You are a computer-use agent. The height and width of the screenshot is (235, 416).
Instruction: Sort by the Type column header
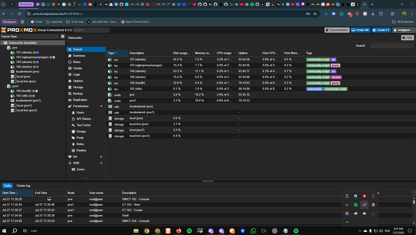click(x=116, y=53)
